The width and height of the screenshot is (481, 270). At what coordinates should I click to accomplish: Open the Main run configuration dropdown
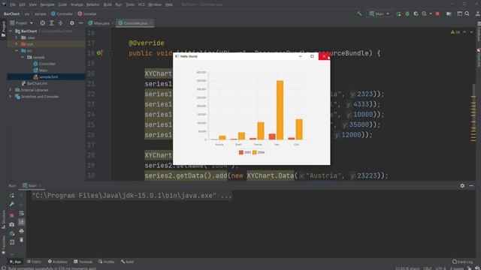[x=379, y=13]
